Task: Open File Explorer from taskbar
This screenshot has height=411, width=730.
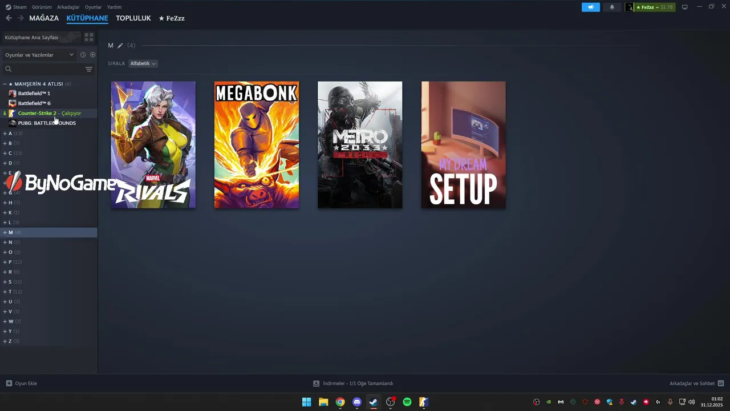Action: (x=323, y=402)
